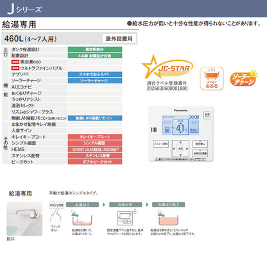
Task: Click the 沸き増し button on remote
Action: [200, 144]
